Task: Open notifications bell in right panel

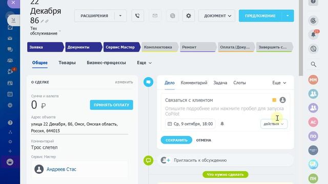Action: tap(313, 34)
